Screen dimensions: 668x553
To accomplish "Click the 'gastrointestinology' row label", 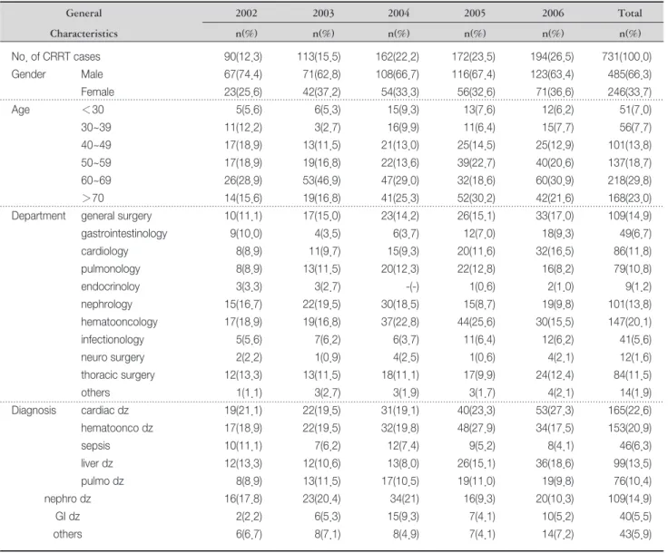I will (124, 234).
